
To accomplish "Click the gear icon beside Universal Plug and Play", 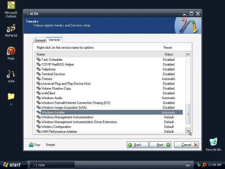I will click(x=39, y=83).
